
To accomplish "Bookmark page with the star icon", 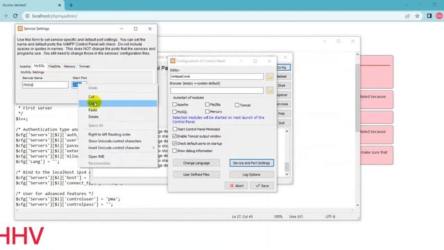I will (x=417, y=16).
